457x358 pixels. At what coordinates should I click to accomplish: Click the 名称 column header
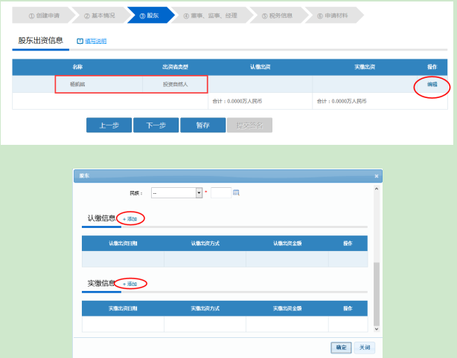(x=77, y=67)
